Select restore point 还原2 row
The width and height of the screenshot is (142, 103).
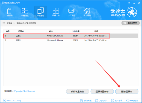tap(71, 40)
